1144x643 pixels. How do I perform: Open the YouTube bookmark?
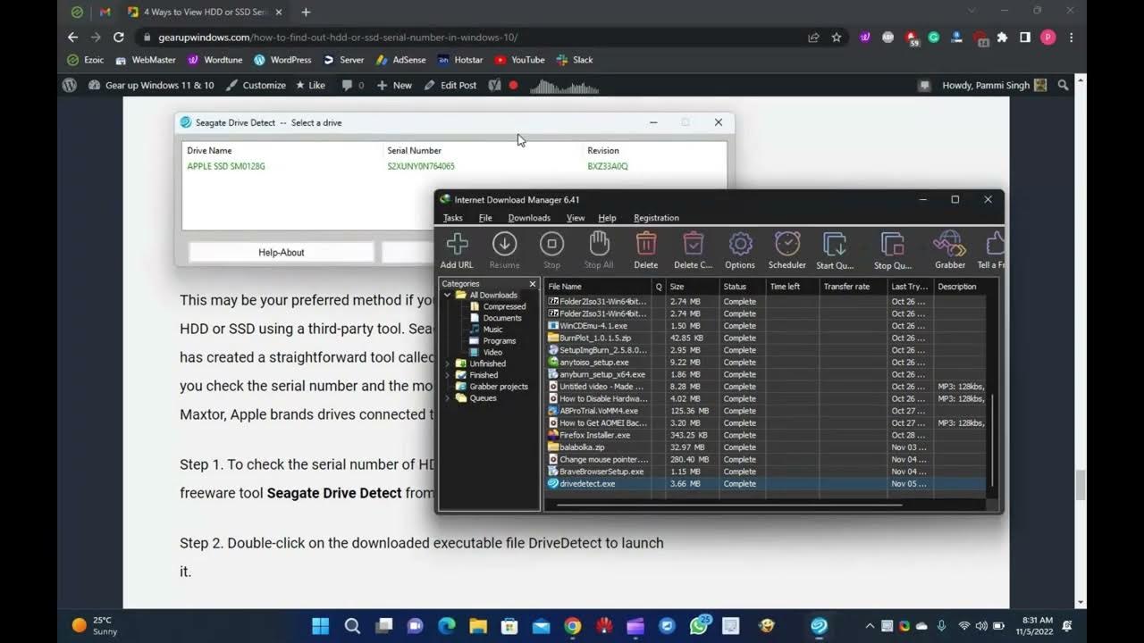pos(519,60)
